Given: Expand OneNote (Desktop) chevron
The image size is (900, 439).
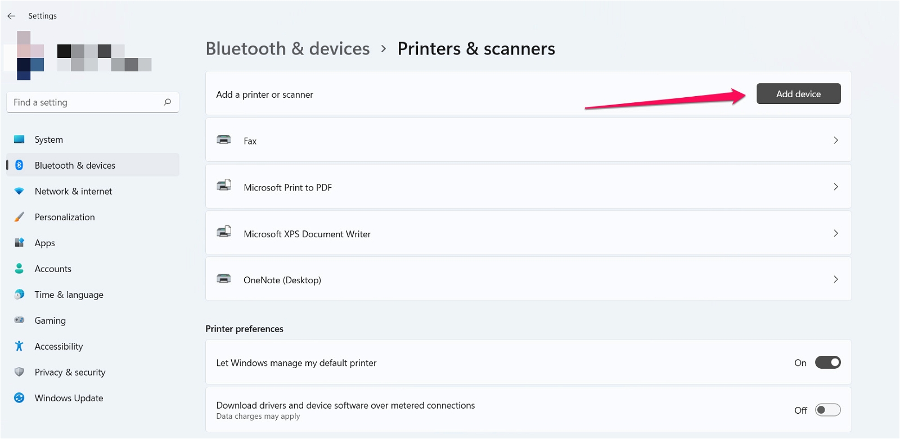Looking at the screenshot, I should tap(836, 279).
